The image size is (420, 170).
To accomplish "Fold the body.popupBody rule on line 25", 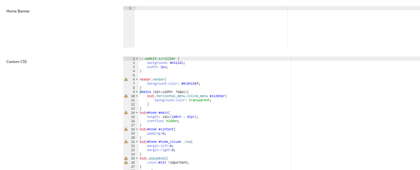I will click(x=137, y=158).
